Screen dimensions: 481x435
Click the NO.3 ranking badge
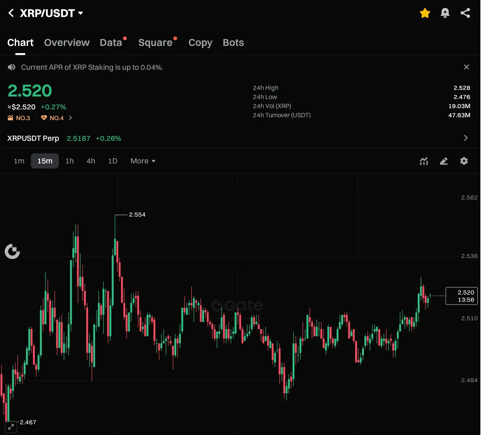click(19, 118)
